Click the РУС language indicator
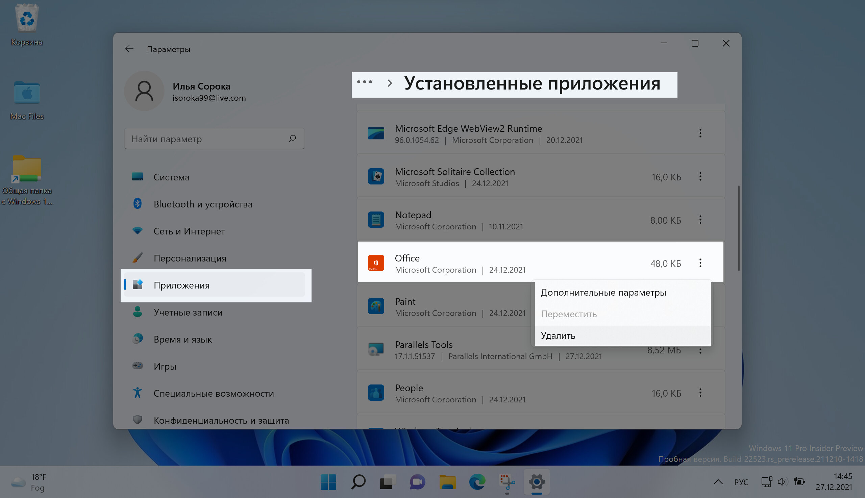865x498 pixels. tap(741, 482)
